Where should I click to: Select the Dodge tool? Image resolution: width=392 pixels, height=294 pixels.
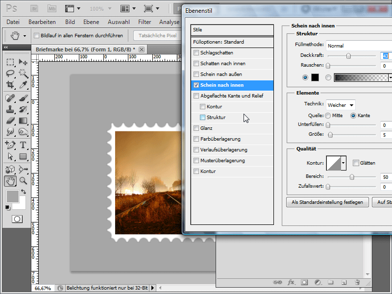click(x=23, y=132)
